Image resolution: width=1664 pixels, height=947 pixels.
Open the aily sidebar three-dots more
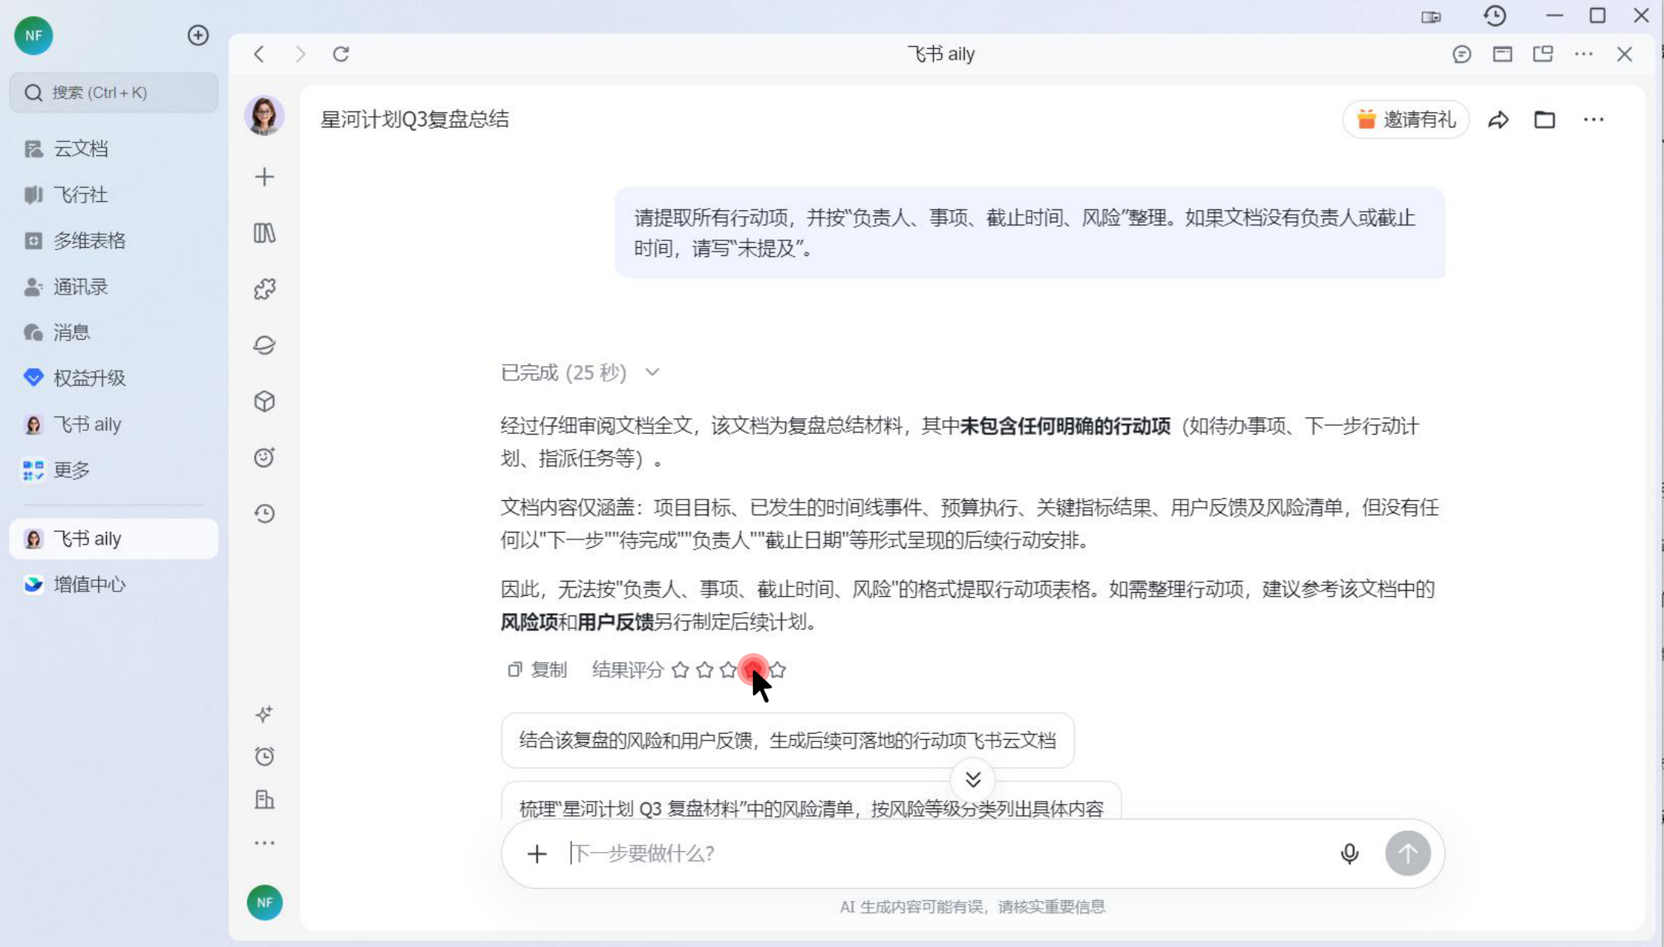[x=265, y=843]
